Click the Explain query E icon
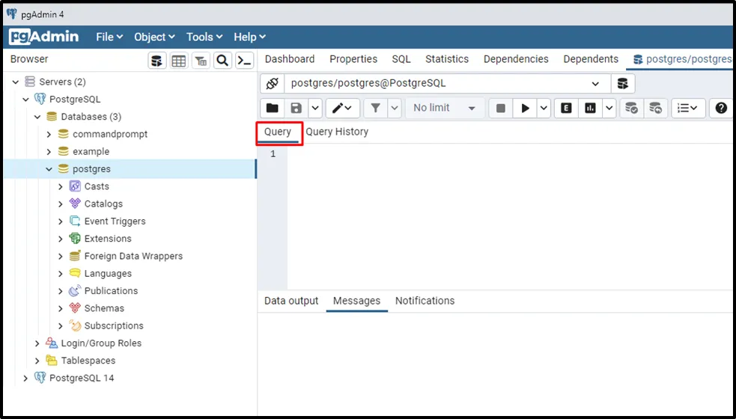Image resolution: width=736 pixels, height=419 pixels. 566,108
